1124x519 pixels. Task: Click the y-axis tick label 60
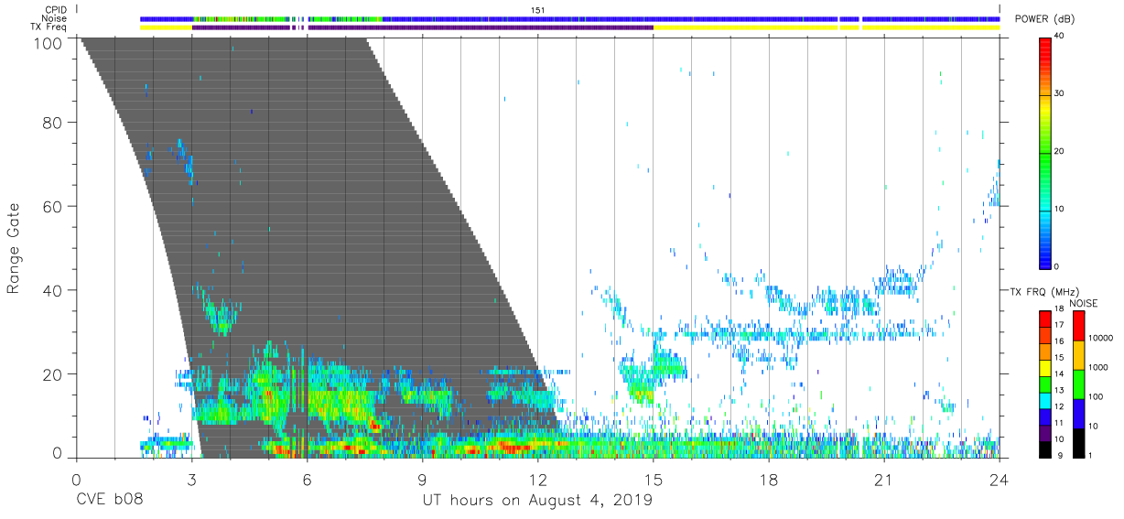pos(52,206)
